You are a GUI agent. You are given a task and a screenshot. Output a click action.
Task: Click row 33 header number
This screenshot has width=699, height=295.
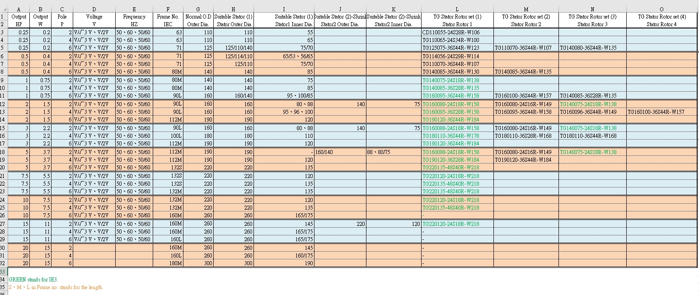coord(4,272)
